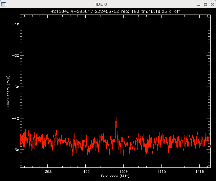Click the -40 flux tick label
The width and height of the screenshot is (216, 181).
point(15,118)
